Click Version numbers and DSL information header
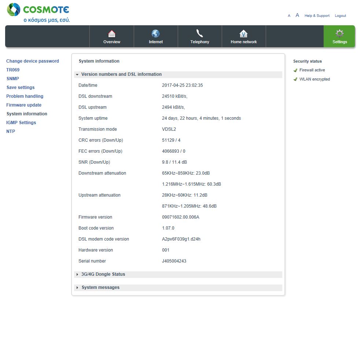The image size is (360, 353). [x=178, y=75]
